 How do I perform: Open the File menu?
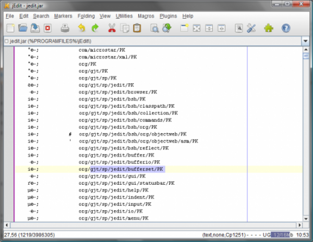point(10,16)
